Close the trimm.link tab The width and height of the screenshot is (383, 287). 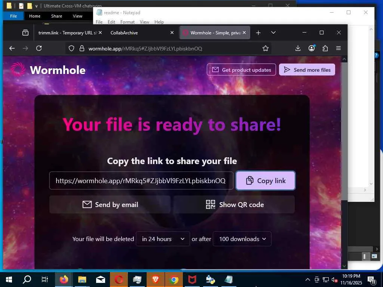pyautogui.click(x=100, y=33)
